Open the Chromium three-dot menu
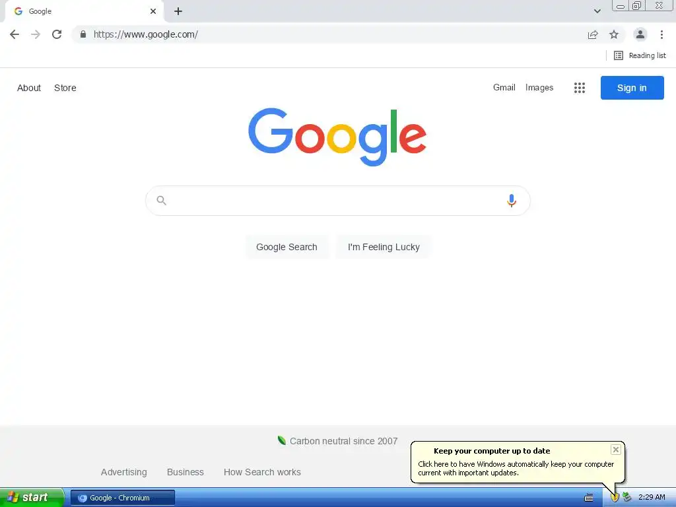Screen dimensions: 676x507 point(661,34)
